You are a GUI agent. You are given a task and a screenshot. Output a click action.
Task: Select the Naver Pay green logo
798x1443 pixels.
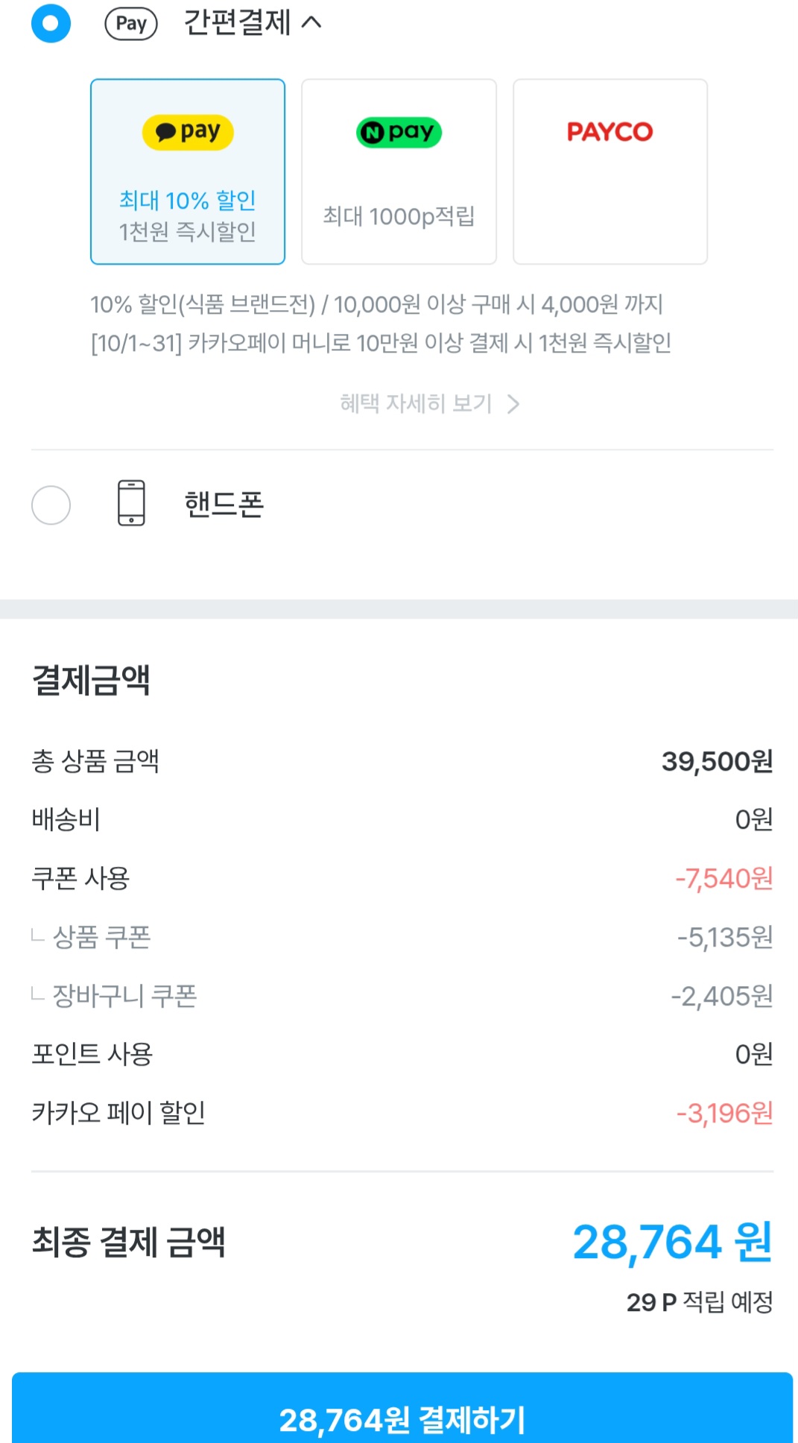coord(399,133)
